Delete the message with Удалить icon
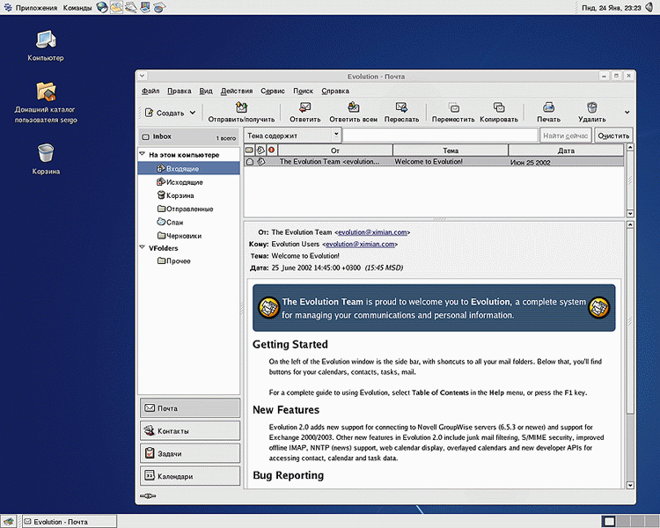 [591, 107]
